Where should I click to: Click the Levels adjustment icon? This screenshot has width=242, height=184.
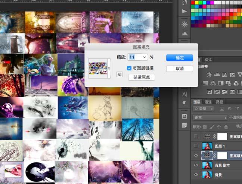(x=217, y=75)
